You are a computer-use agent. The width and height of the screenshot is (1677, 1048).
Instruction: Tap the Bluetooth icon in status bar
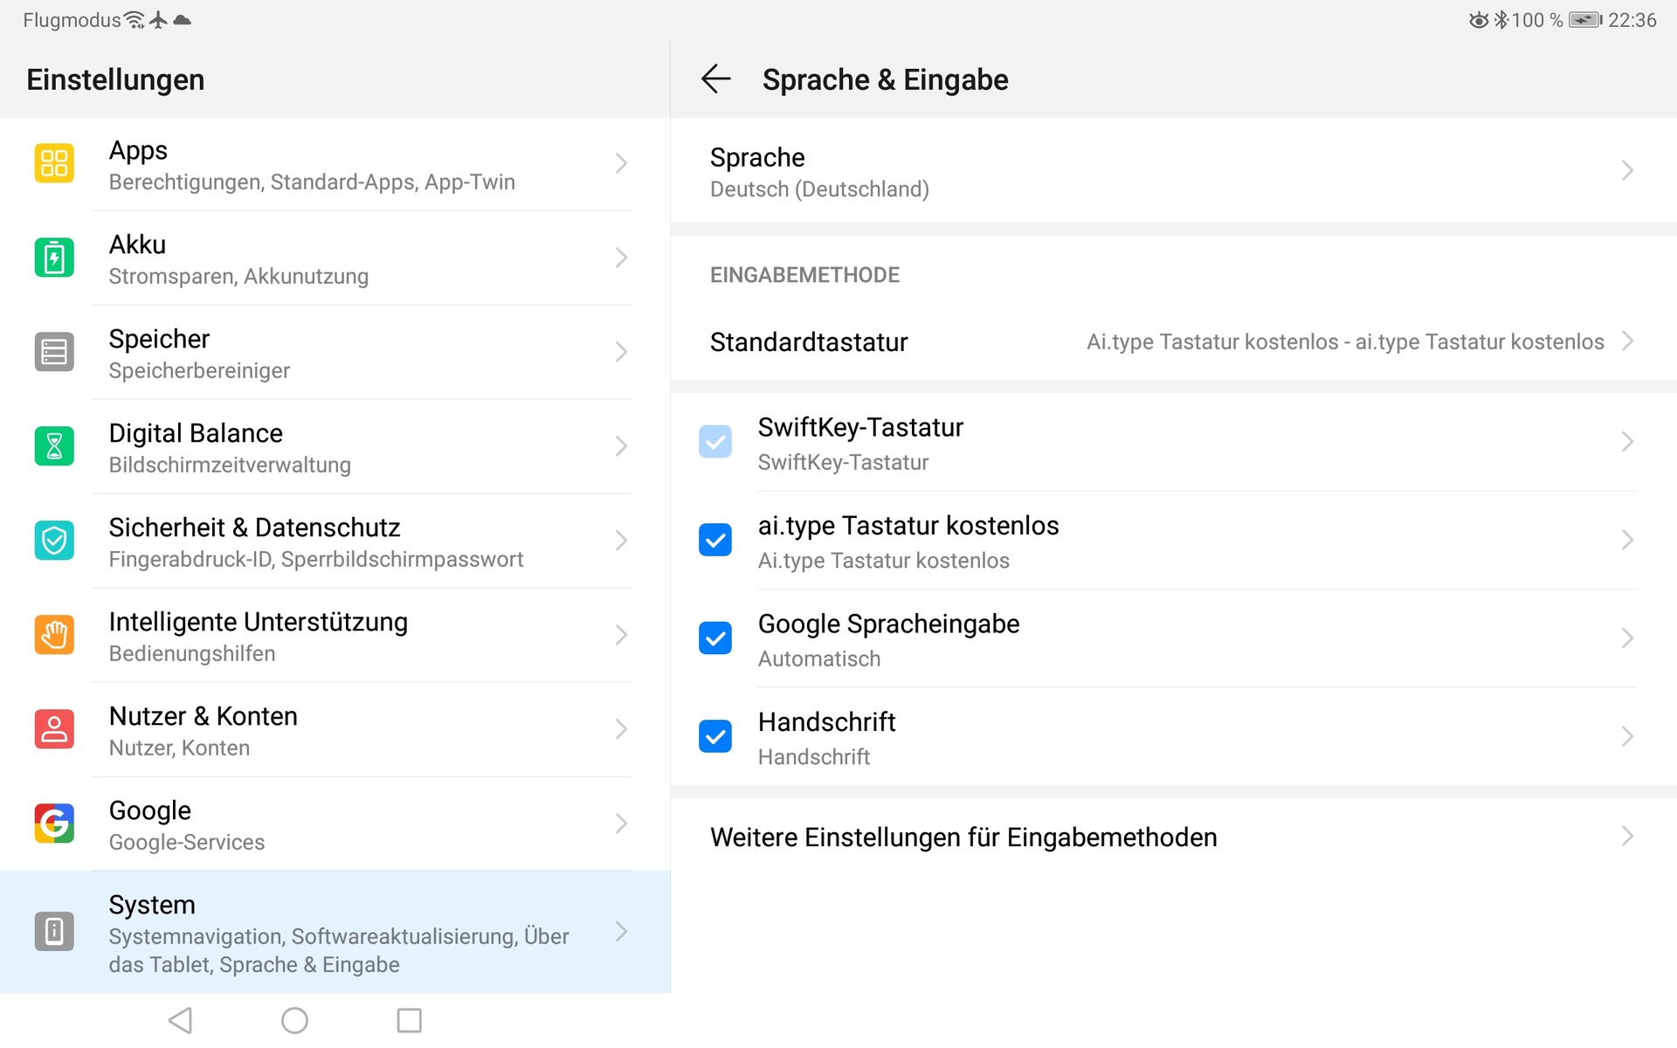(1501, 20)
